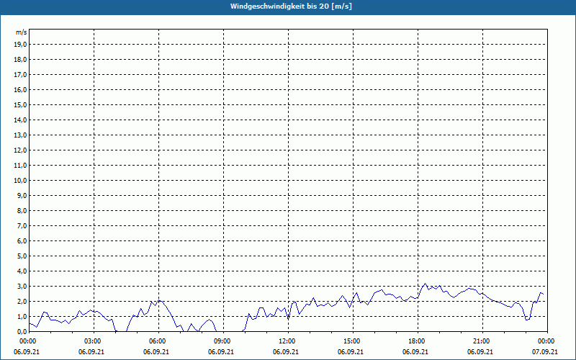Select the 03:00 time label

point(94,341)
